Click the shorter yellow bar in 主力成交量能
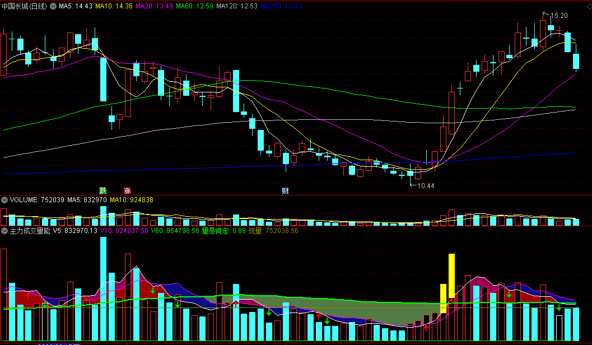The width and height of the screenshot is (592, 345). tap(443, 298)
